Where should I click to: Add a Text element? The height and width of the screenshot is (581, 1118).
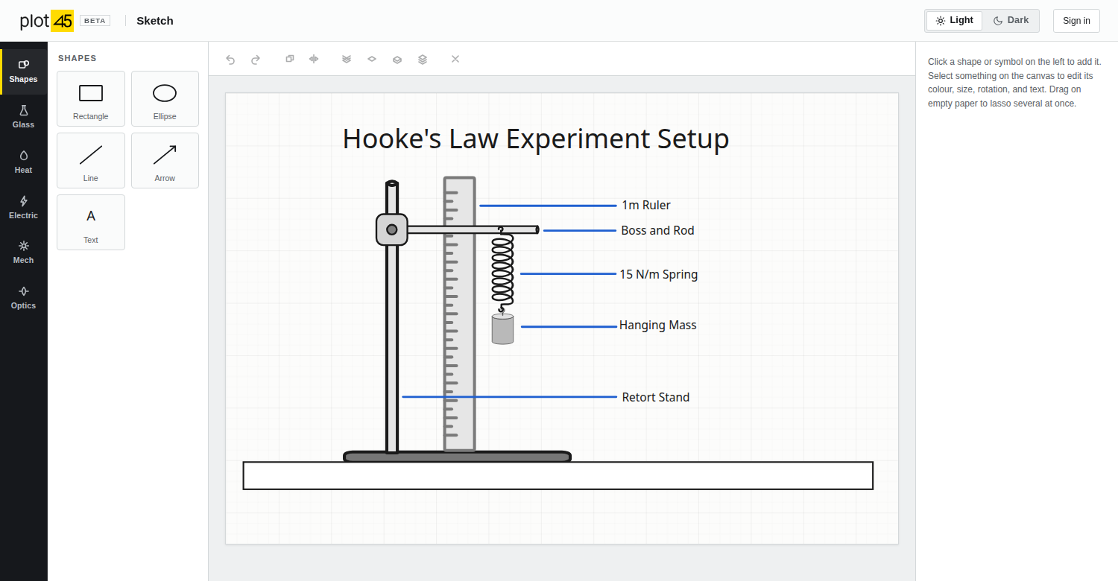point(91,223)
